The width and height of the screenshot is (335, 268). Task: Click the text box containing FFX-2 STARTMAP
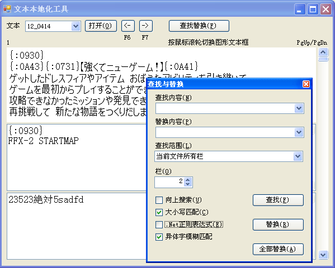(77, 157)
